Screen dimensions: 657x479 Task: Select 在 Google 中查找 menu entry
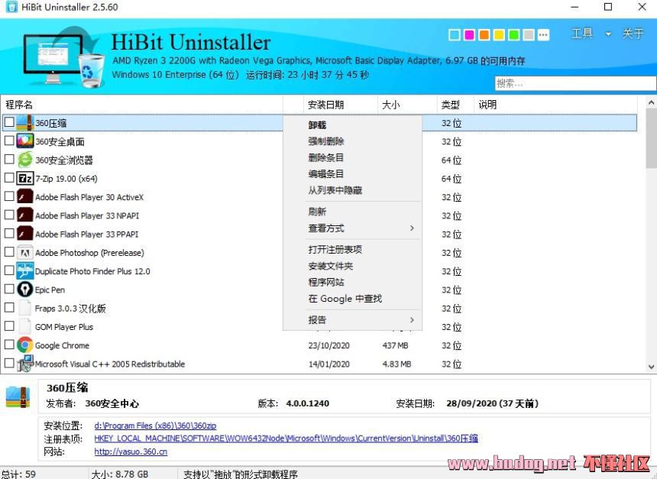tap(345, 299)
